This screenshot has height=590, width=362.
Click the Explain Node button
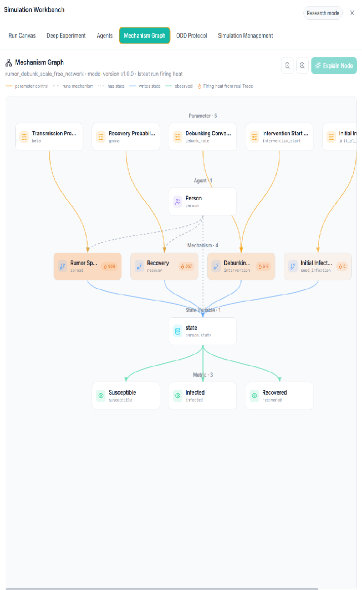[334, 65]
